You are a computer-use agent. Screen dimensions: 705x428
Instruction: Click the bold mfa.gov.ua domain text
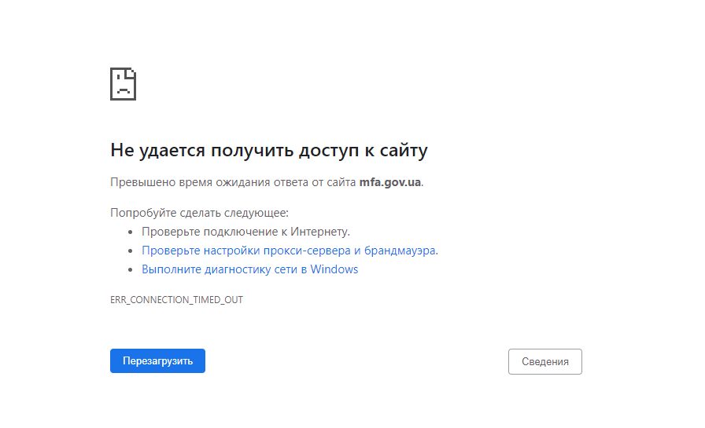(x=390, y=182)
